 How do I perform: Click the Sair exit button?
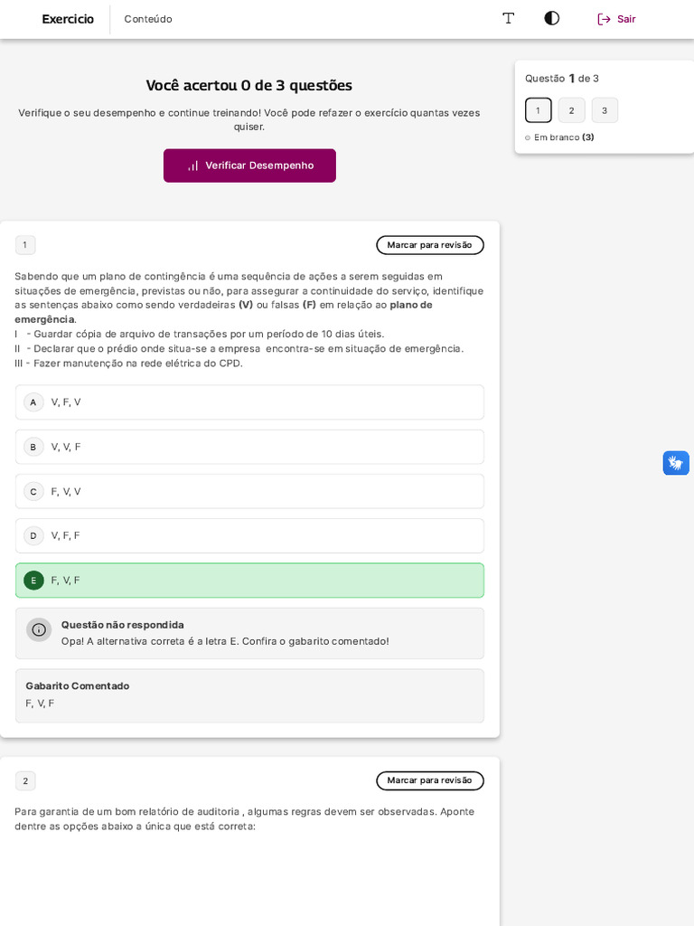[616, 19]
